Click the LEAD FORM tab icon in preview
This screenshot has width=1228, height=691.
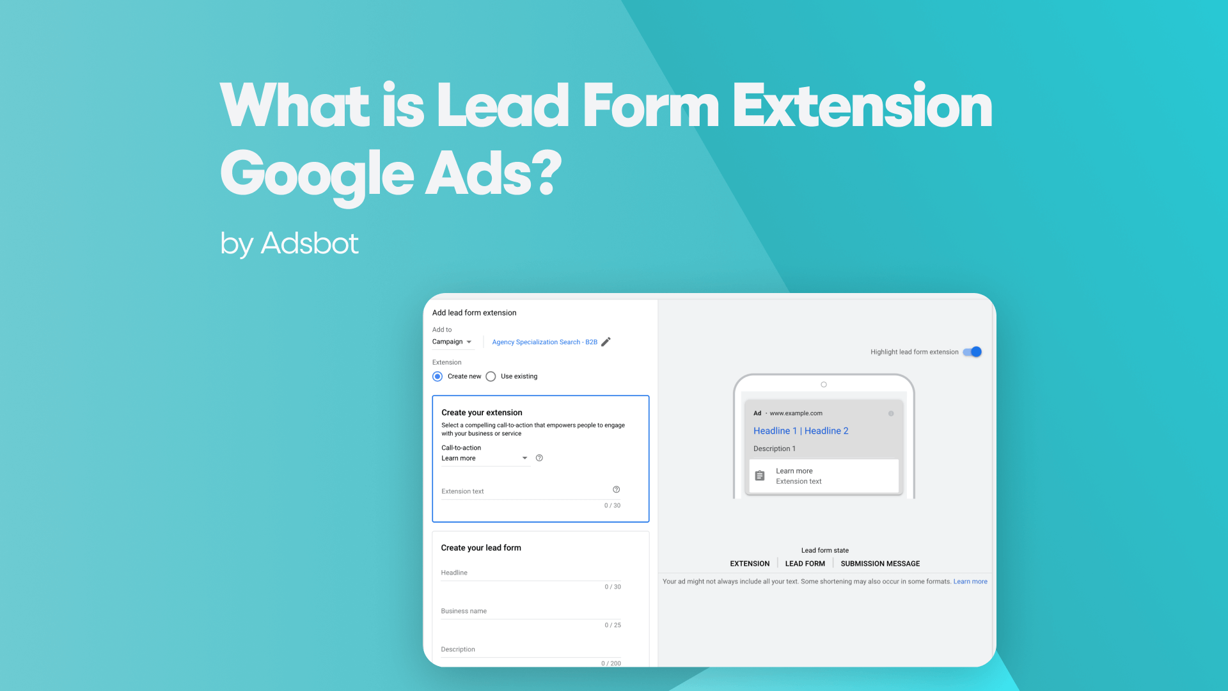(x=805, y=563)
